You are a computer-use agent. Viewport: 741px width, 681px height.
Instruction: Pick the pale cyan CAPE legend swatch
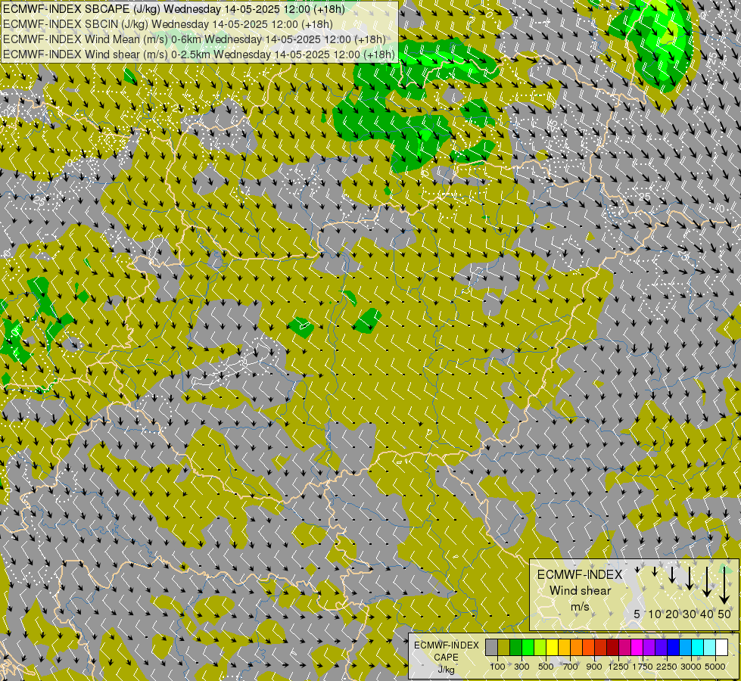(x=710, y=648)
